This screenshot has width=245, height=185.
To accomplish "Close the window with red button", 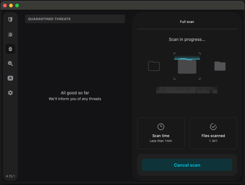I will coord(5,5).
